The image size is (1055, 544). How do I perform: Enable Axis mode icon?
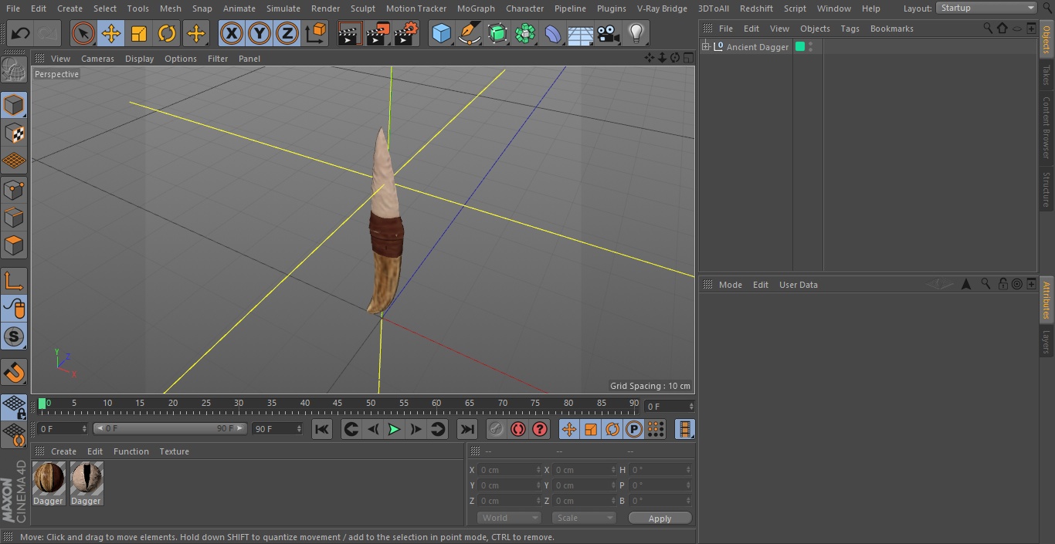tap(14, 281)
